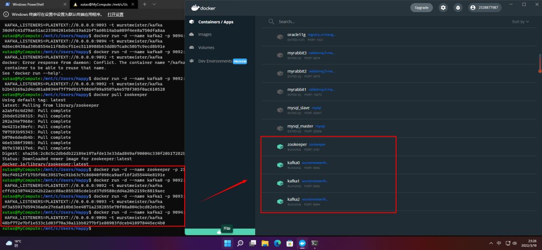Expand the Sort by dropdown

click(520, 22)
